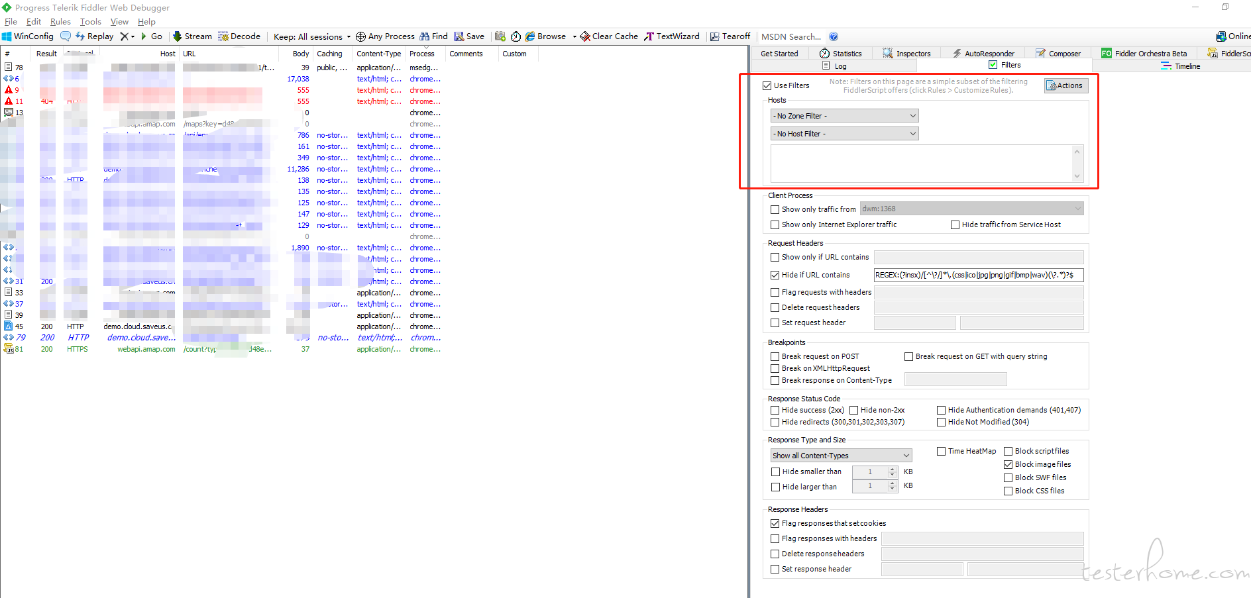Increase Hide smaller than KB spinner
Screen dimensions: 1251x598
click(x=893, y=469)
